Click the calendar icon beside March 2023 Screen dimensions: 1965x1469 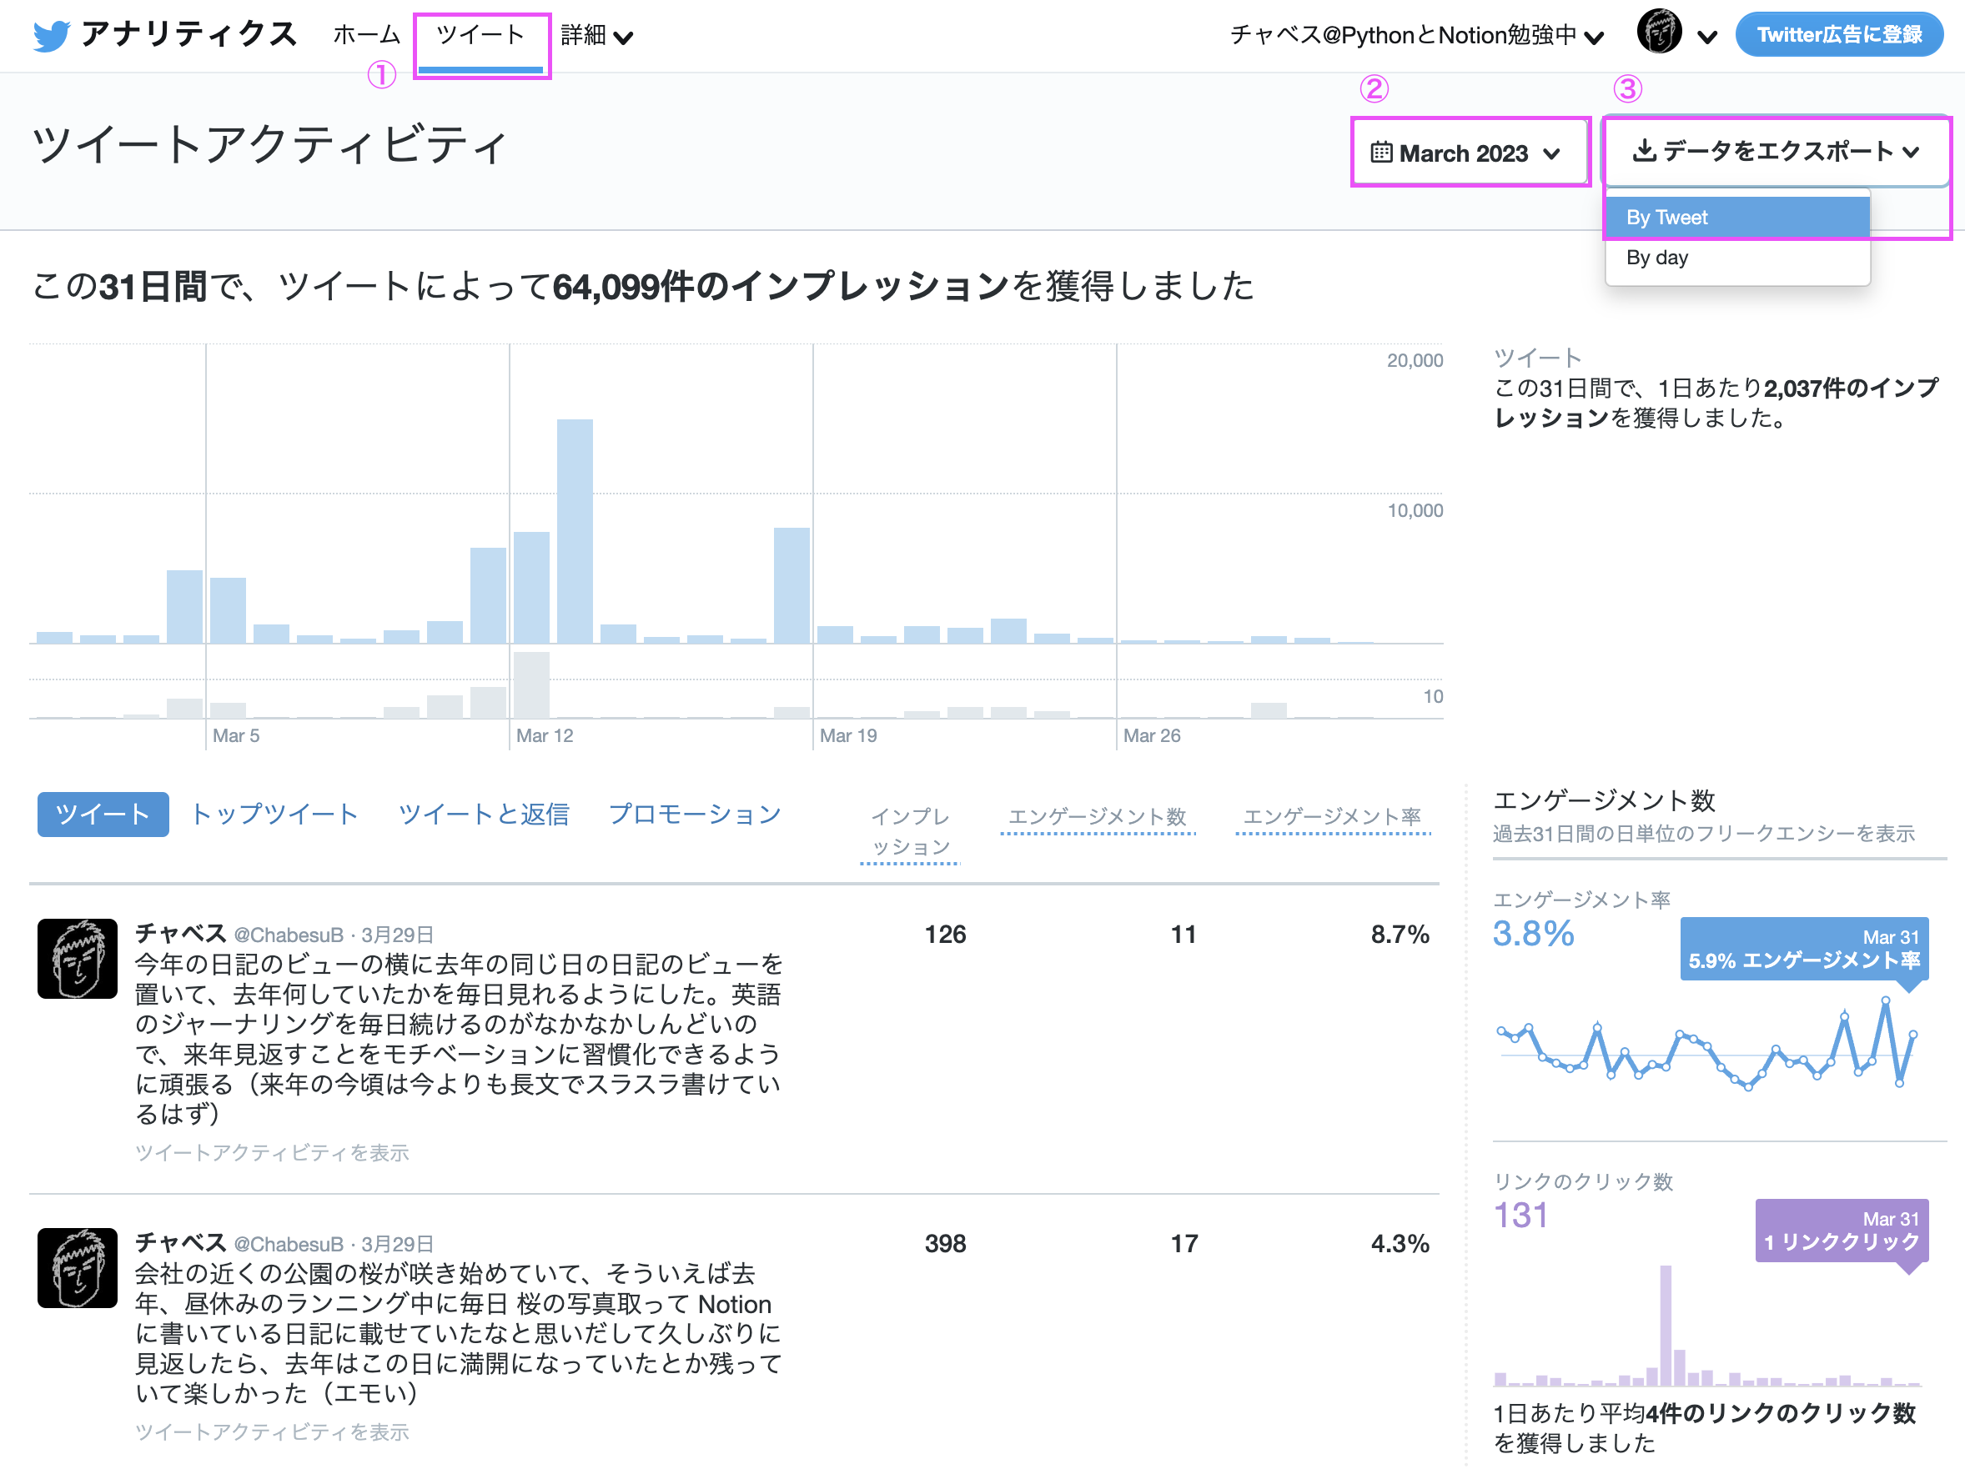(1380, 152)
